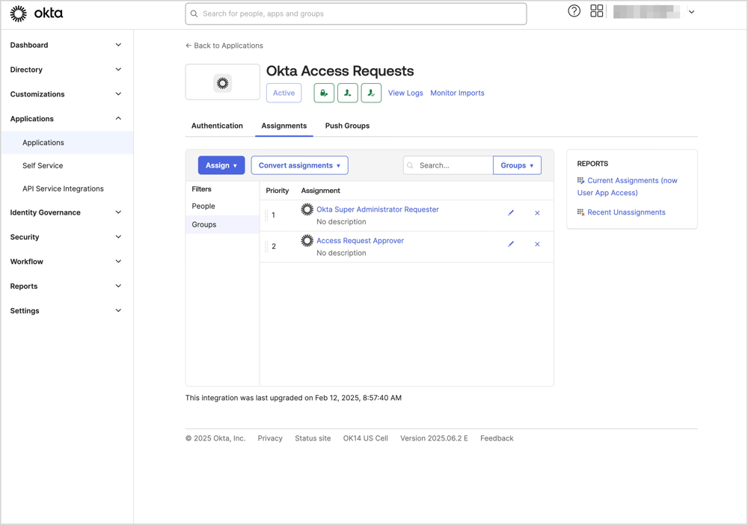
Task: Click the Version 2025.06.2 E footer link
Action: 434,438
